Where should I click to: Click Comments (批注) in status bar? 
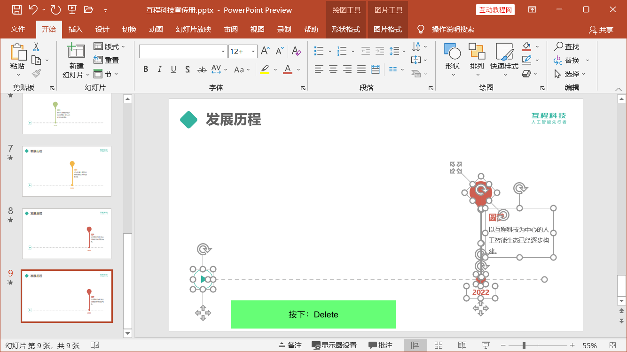tap(380, 345)
